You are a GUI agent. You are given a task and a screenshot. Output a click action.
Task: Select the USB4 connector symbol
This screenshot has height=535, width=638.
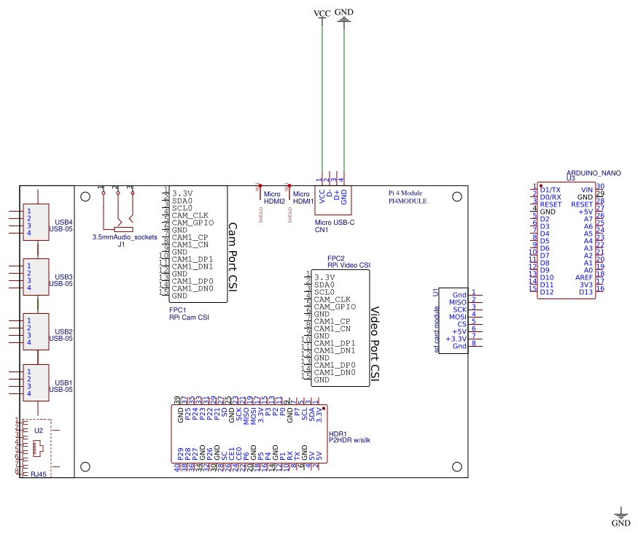click(x=36, y=223)
